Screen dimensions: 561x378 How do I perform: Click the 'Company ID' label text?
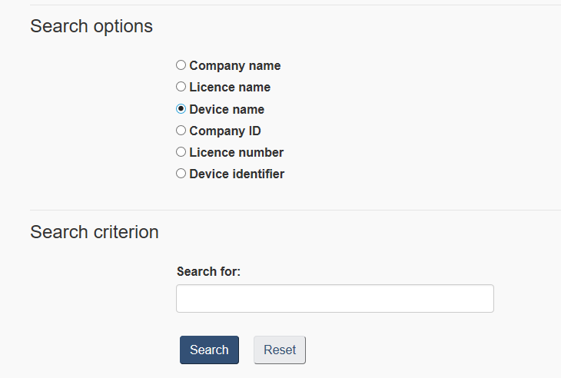(x=225, y=131)
